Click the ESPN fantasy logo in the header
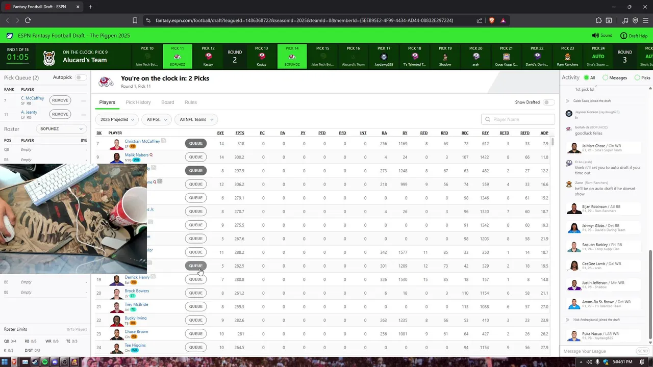Viewport: 653px width, 367px height. (10, 36)
